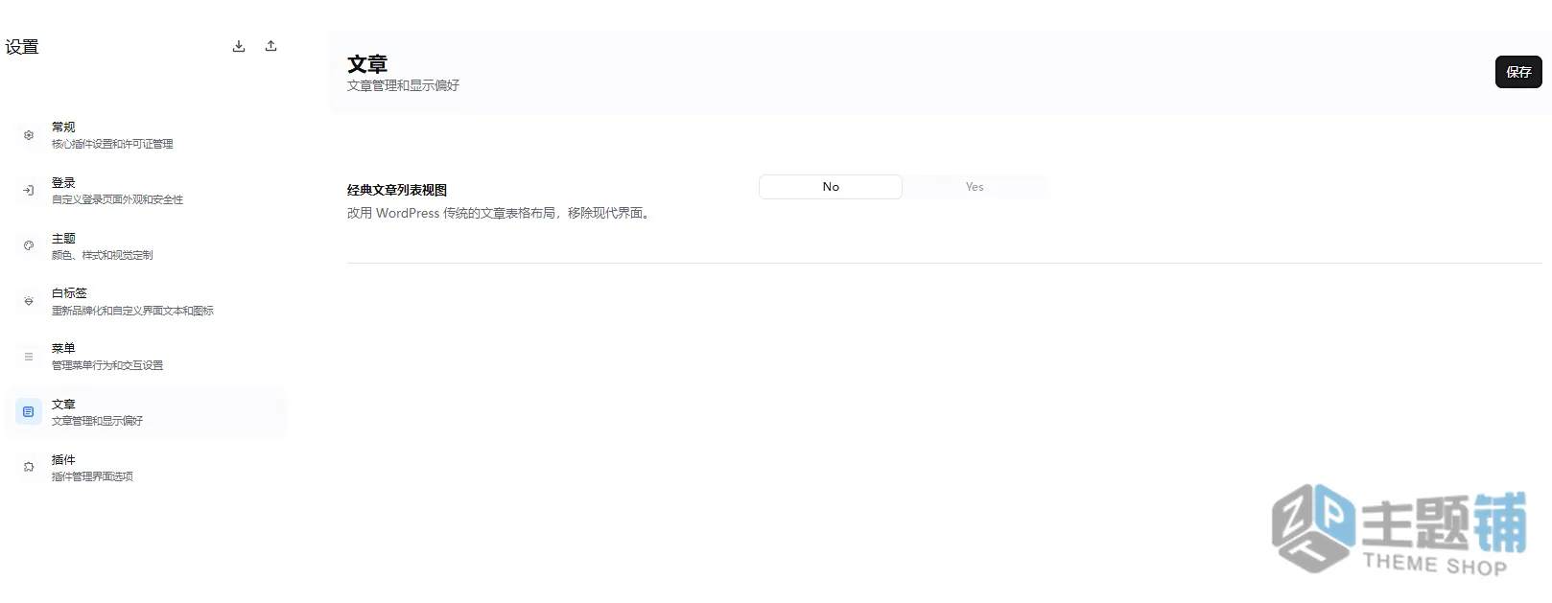Click the 经典文章列表视图 label
Image resolution: width=1552 pixels, height=603 pixels.
click(397, 190)
